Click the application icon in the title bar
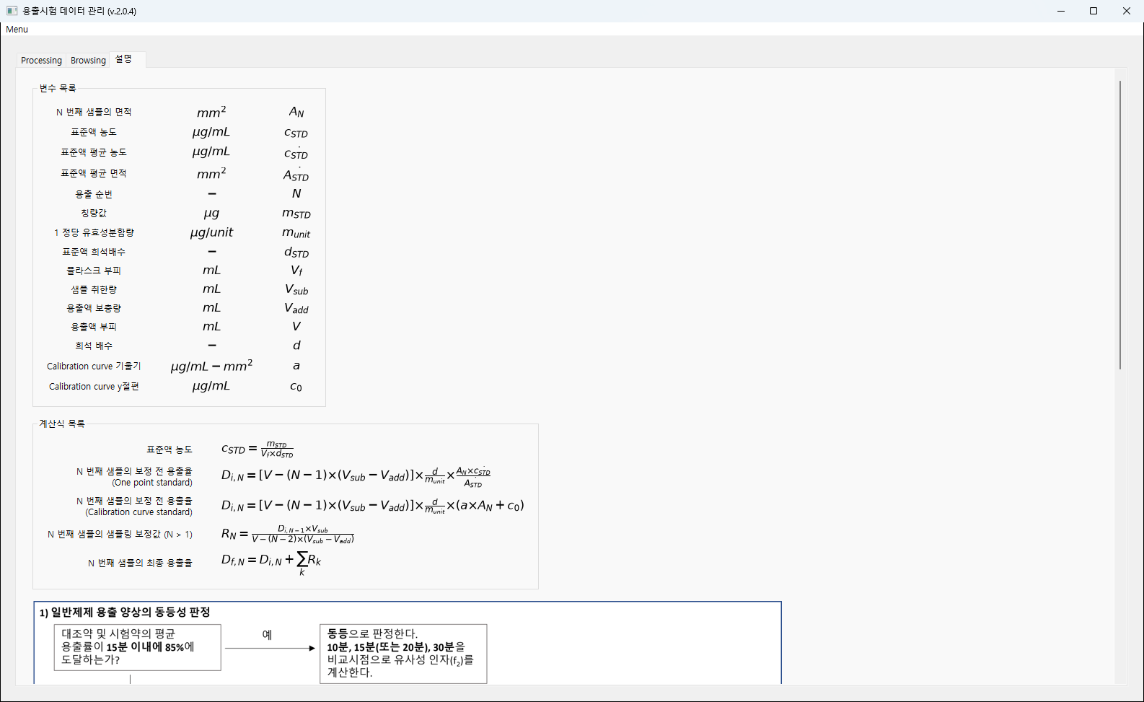Viewport: 1144px width, 702px height. click(12, 11)
